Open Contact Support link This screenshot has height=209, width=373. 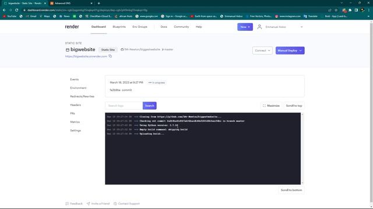pos(127,204)
